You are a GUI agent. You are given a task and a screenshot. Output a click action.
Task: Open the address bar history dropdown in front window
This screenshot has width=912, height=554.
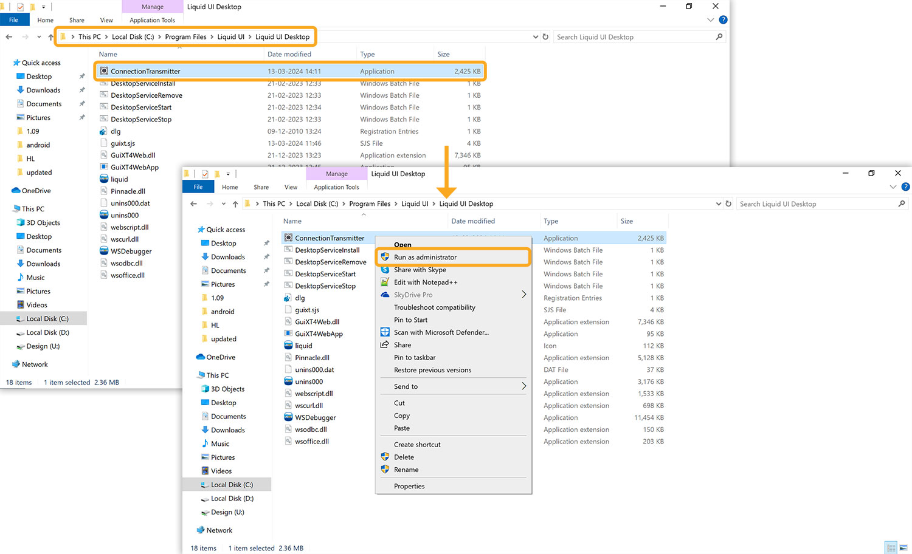tap(719, 204)
